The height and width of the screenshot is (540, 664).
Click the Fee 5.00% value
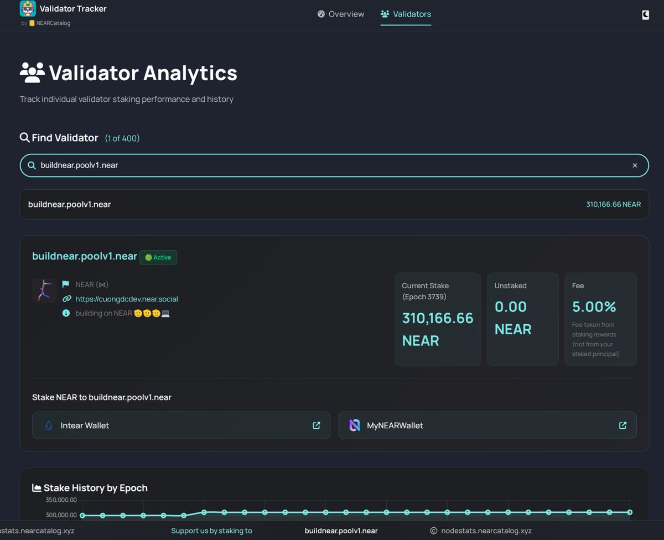pyautogui.click(x=594, y=307)
